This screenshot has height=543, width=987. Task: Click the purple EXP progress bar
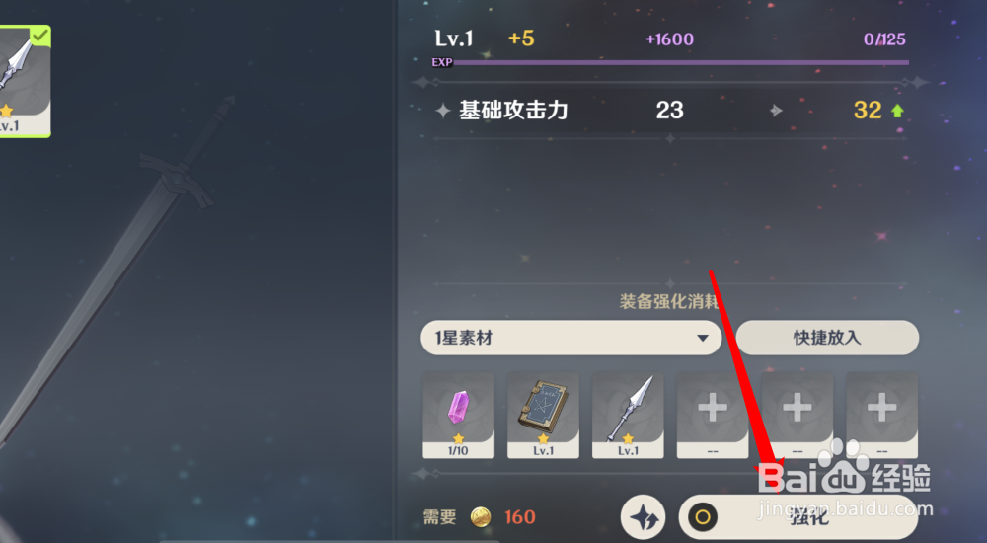pyautogui.click(x=681, y=62)
